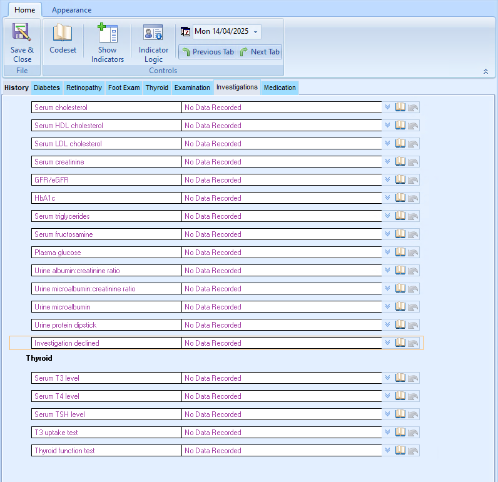Click undo arrow icon on Serum cholesterol row
The height and width of the screenshot is (482, 498).
click(413, 108)
